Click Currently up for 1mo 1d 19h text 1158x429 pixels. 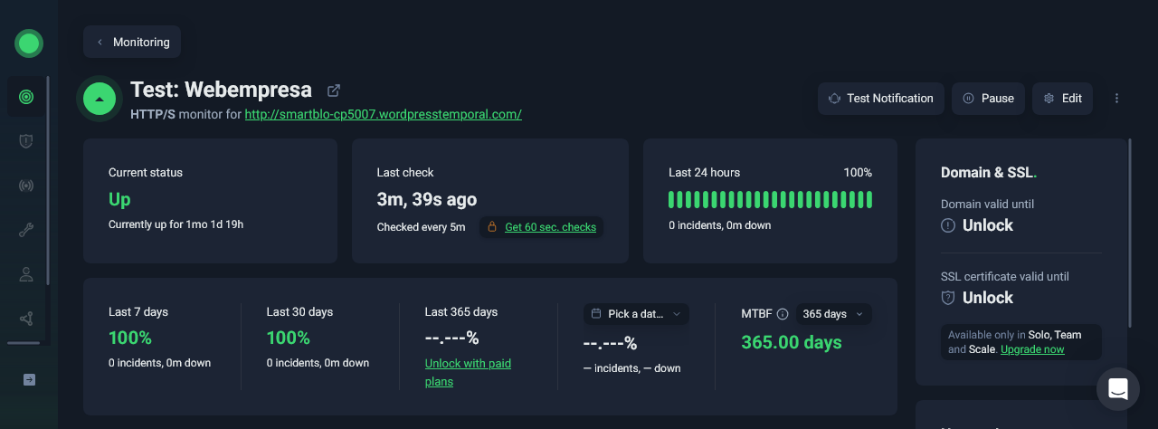coord(176,224)
